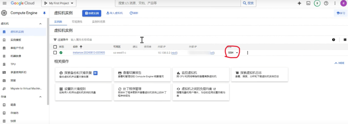This screenshot has width=348, height=124.
Task: Click the Google Cloud logo
Action: (22, 3)
